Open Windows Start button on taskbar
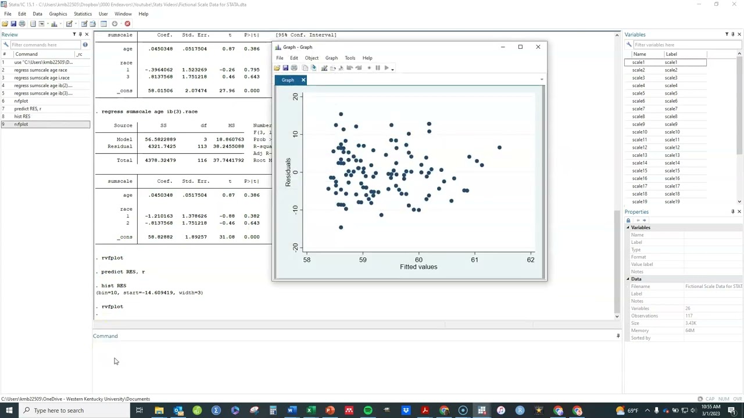Screen dimensions: 744x418 9,410
